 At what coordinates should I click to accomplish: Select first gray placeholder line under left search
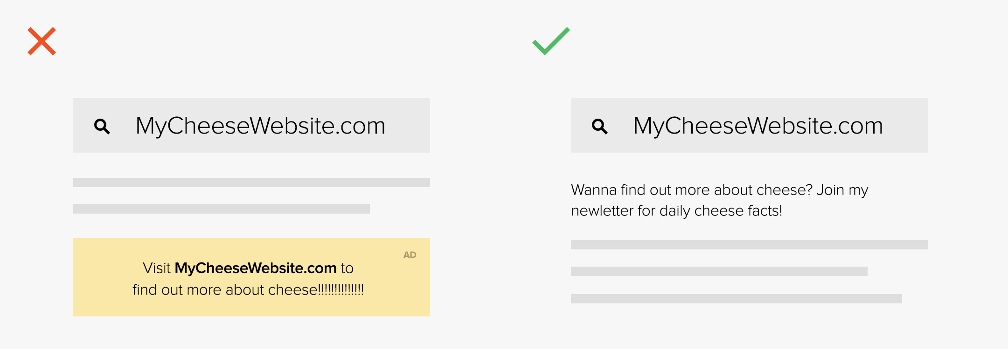[x=251, y=182]
